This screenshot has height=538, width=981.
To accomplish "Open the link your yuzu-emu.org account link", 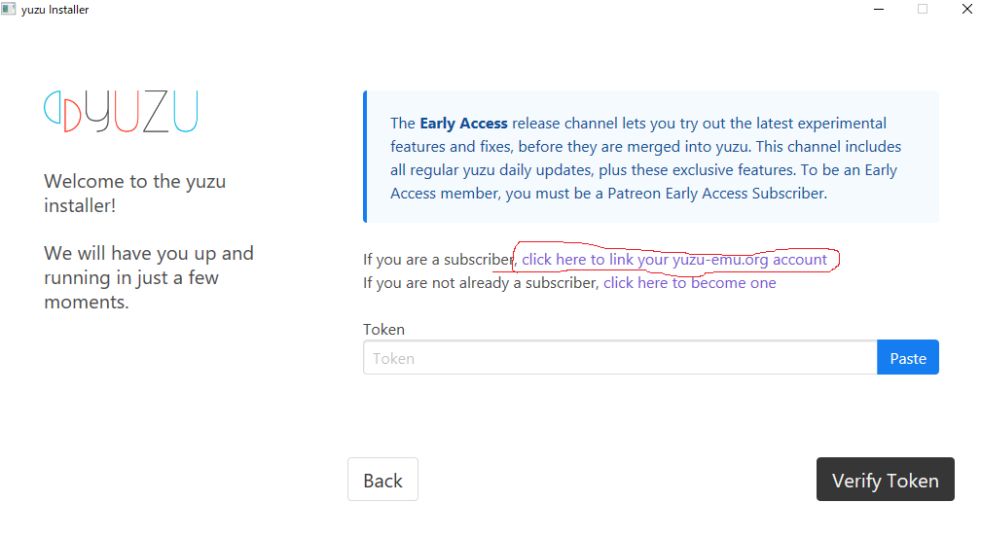I will (x=674, y=260).
